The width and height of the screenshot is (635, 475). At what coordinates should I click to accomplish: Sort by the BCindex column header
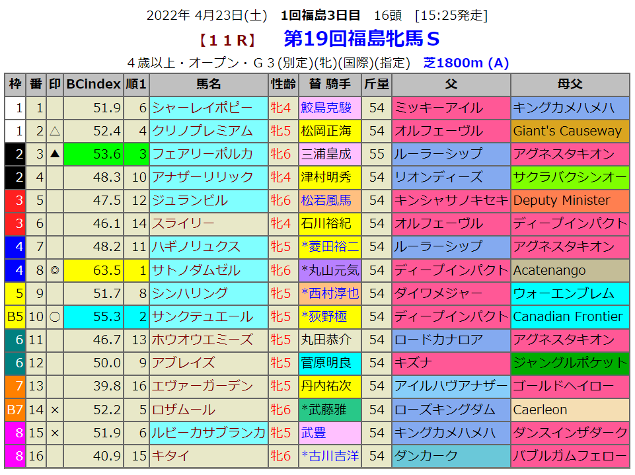[x=94, y=84]
